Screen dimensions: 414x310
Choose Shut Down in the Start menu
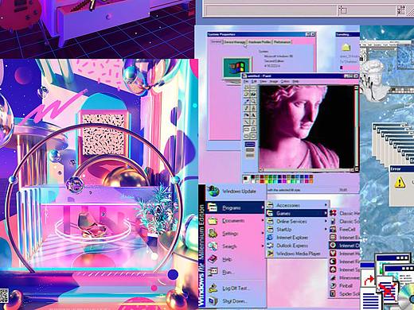(x=236, y=301)
